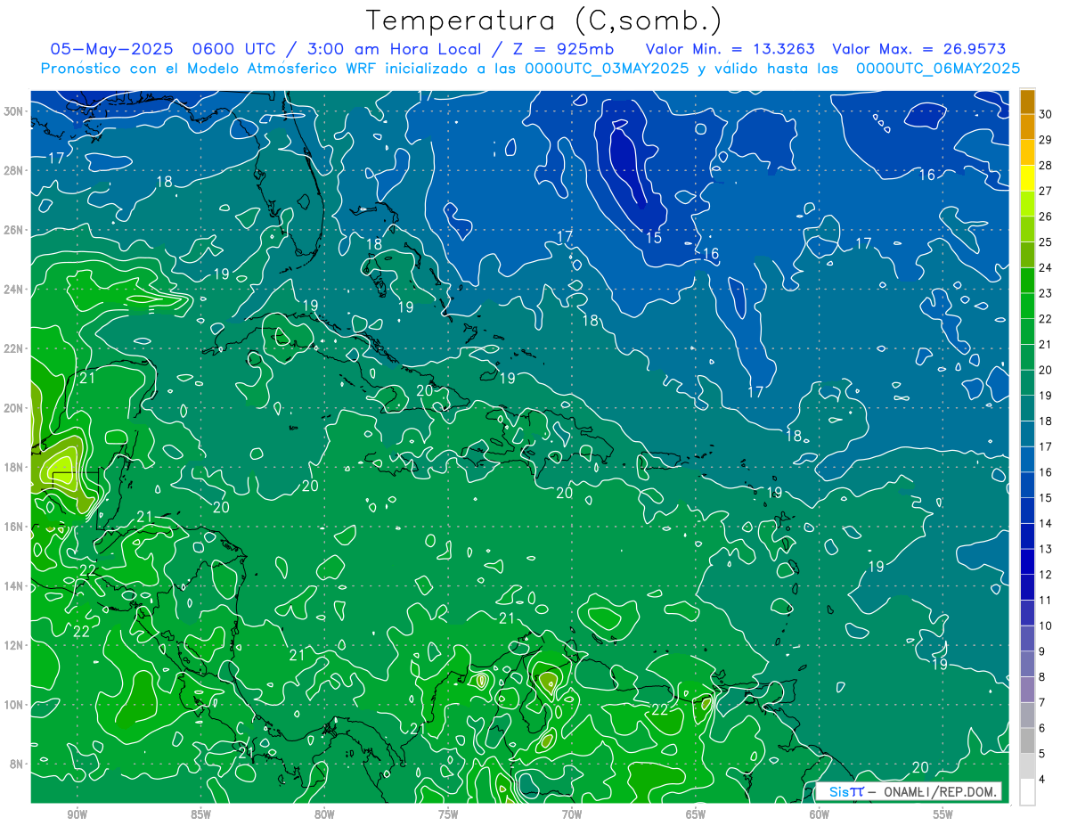Screen dimensions: 1069x826
Task: Click the '60W' longitude label
Action: click(820, 814)
